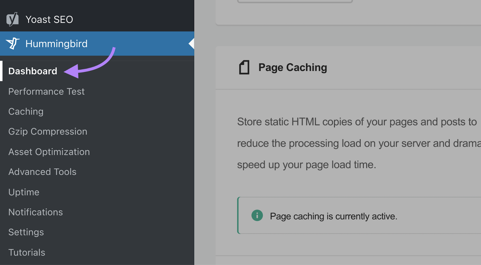Click the purple arrow pointing to Dashboard
Image resolution: width=481 pixels, height=265 pixels.
click(x=90, y=65)
